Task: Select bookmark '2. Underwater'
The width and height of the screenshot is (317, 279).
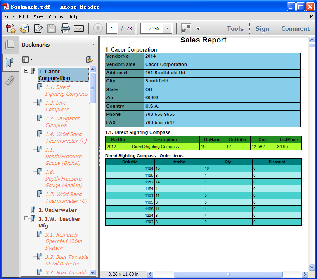Action: click(57, 210)
